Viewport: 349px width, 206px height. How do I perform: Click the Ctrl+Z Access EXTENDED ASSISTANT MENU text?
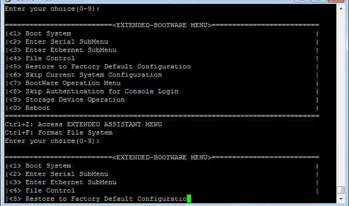pyautogui.click(x=83, y=124)
